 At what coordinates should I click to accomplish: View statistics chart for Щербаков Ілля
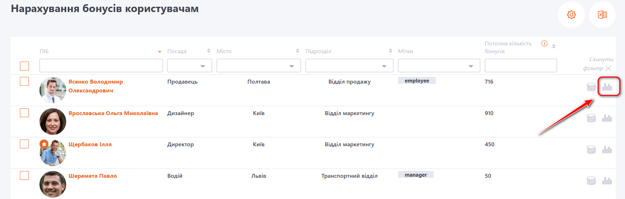(607, 149)
